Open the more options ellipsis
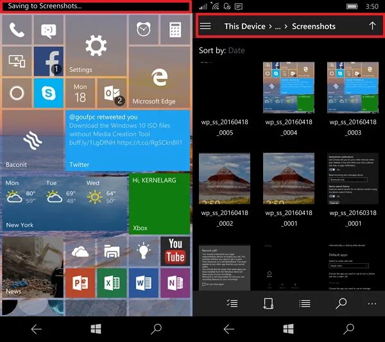Image resolution: width=385 pixels, height=342 pixels. 372,304
